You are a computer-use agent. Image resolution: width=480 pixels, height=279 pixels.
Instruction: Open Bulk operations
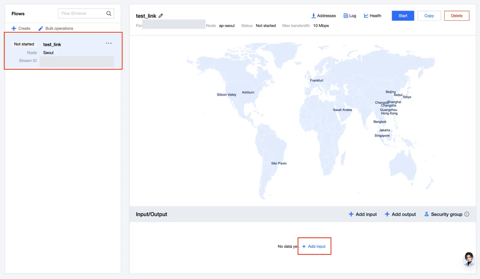click(x=56, y=28)
